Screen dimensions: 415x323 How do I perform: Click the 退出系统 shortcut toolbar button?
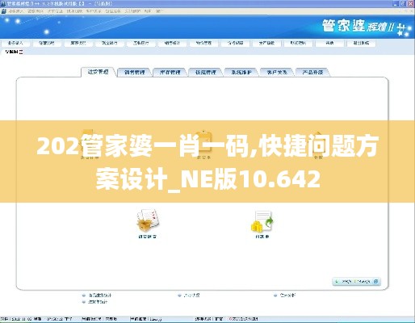point(361,43)
